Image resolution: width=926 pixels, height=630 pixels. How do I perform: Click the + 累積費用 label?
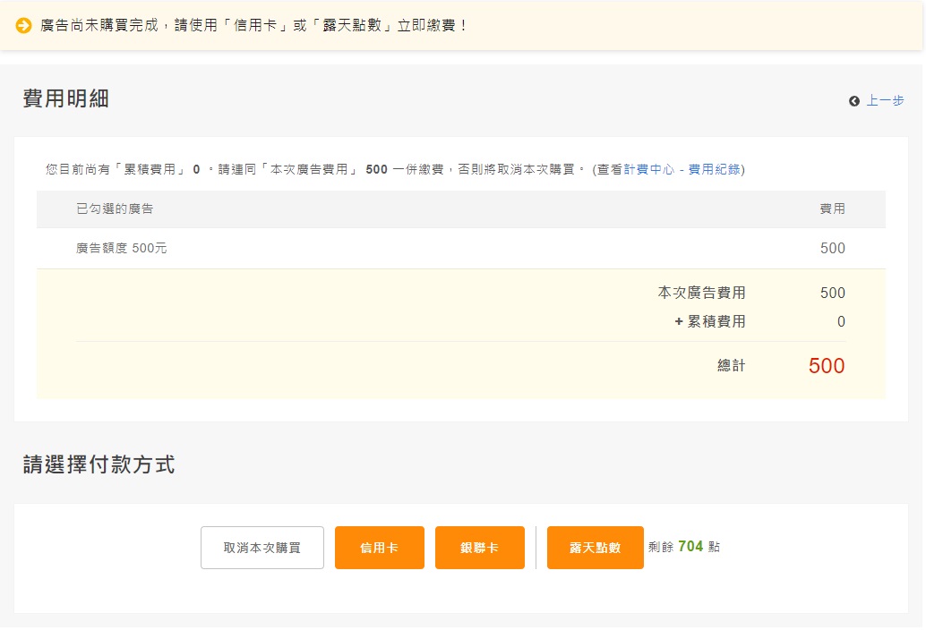click(x=709, y=322)
